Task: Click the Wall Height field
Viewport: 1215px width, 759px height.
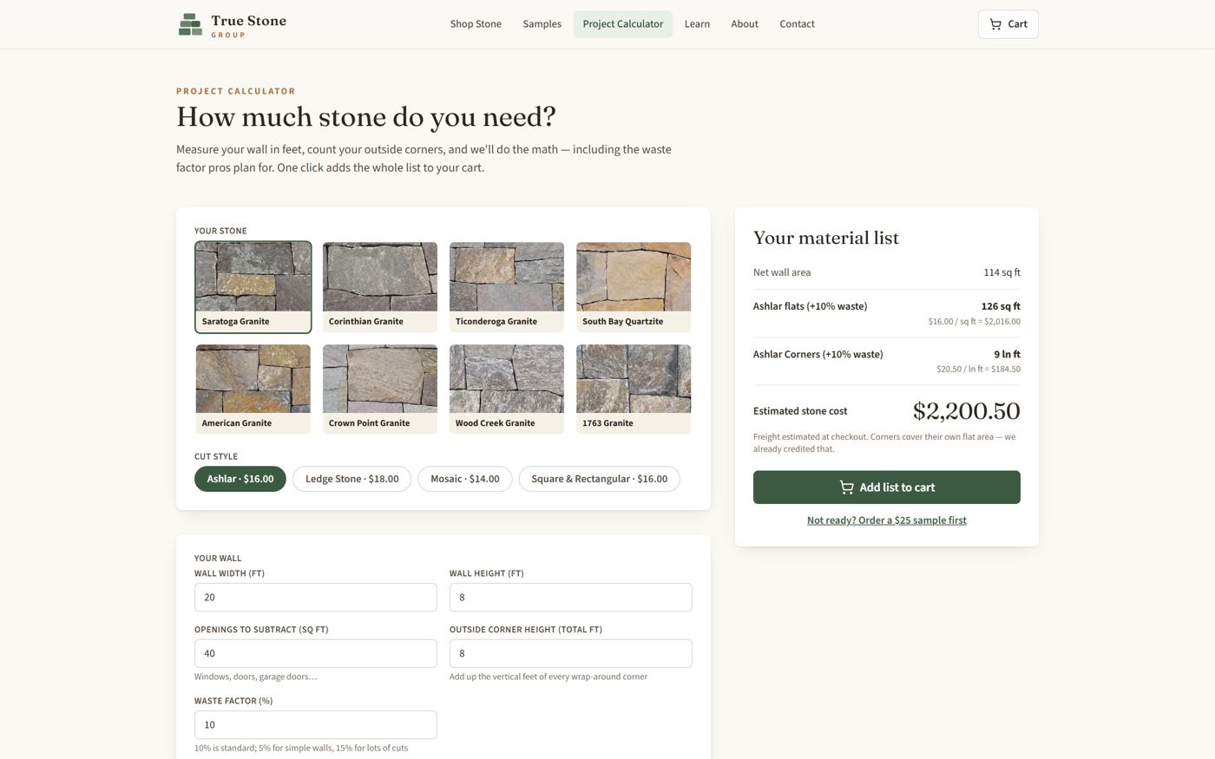Action: 571,598
